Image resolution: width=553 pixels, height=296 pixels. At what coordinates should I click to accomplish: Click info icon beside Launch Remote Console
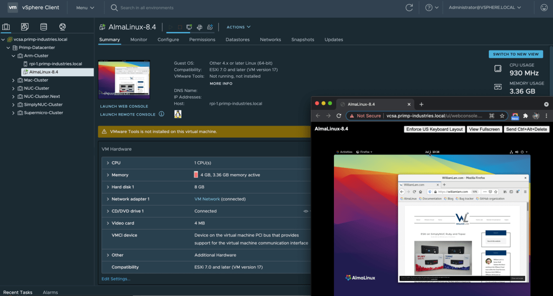click(161, 114)
